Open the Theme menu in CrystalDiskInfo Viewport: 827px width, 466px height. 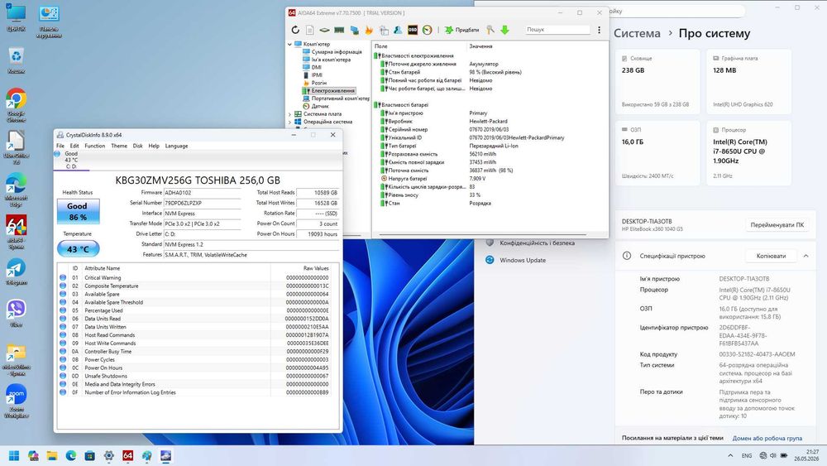coord(118,146)
